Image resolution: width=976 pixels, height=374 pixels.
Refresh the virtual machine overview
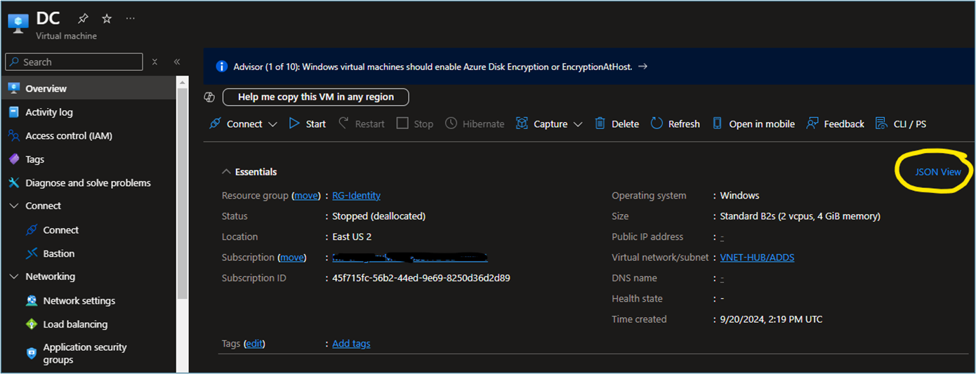pyautogui.click(x=675, y=123)
